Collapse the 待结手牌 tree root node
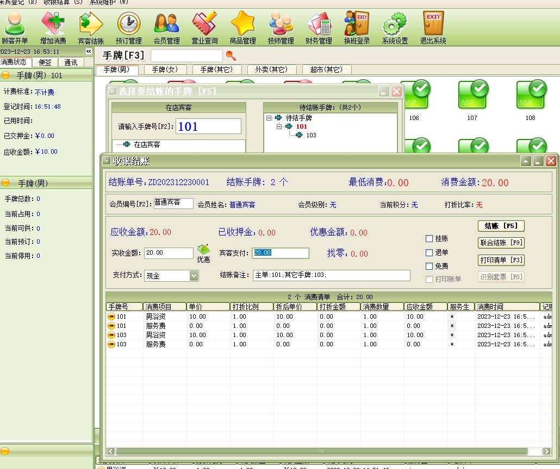 pyautogui.click(x=270, y=118)
